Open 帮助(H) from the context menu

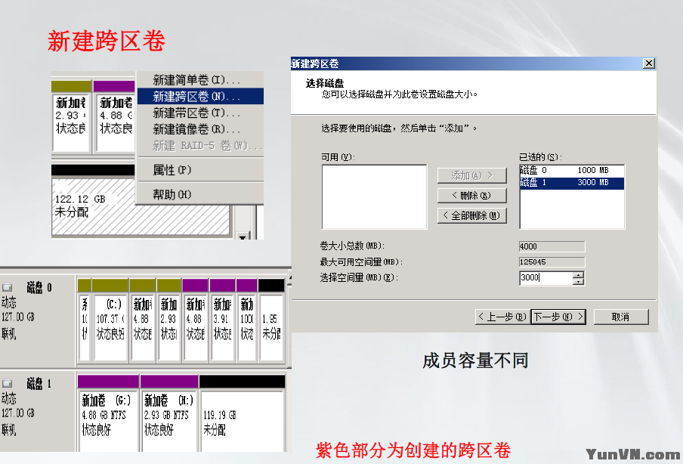tap(200, 194)
